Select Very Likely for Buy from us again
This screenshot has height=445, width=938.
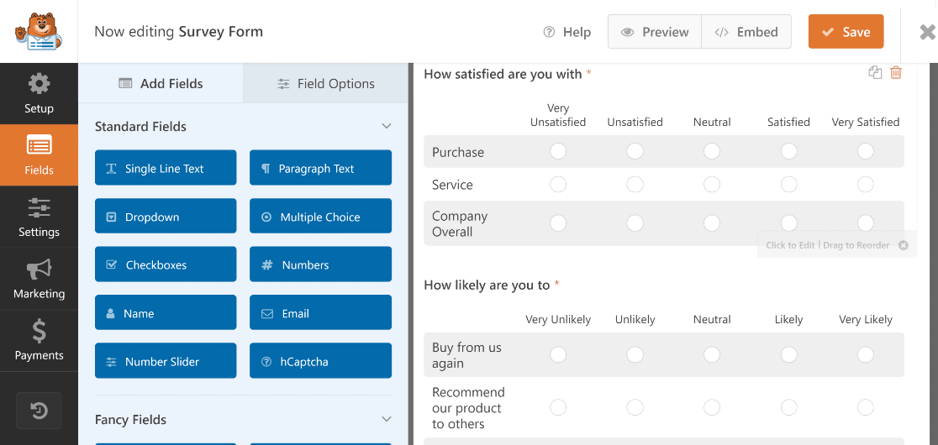click(866, 355)
